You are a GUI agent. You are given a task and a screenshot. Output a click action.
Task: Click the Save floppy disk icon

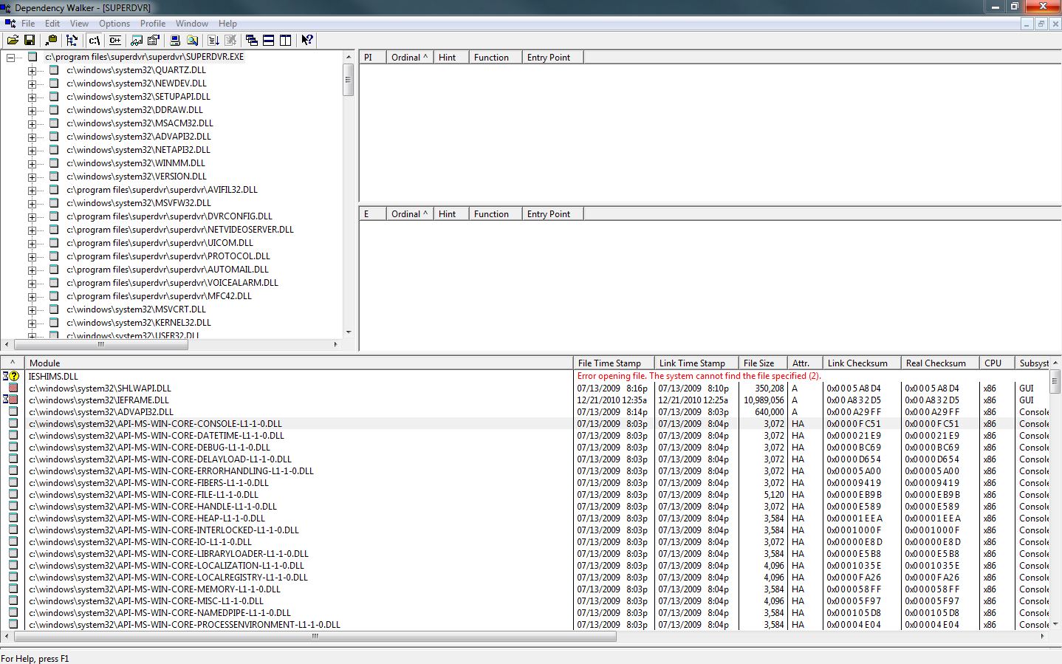point(30,40)
